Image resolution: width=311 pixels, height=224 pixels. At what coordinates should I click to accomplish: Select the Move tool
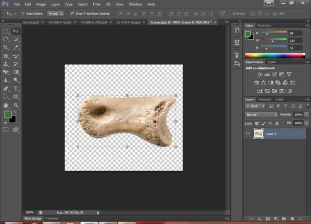16,31
